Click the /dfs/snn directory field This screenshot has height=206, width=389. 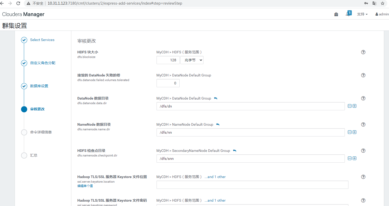pyautogui.click(x=251, y=159)
